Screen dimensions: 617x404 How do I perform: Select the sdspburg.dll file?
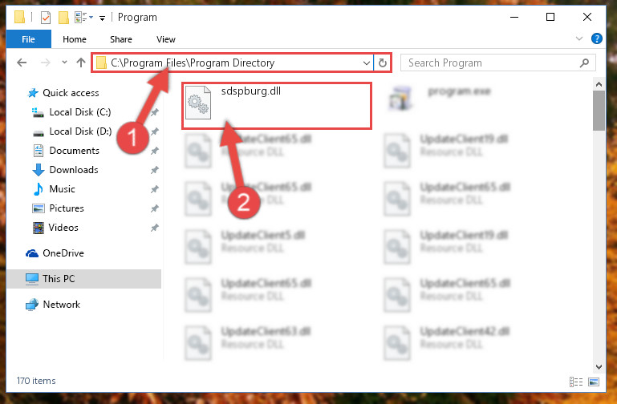(x=277, y=106)
